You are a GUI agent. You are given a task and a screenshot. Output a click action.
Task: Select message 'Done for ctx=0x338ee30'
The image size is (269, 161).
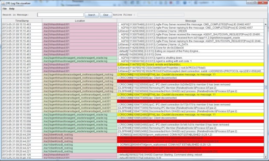[x=190, y=48]
